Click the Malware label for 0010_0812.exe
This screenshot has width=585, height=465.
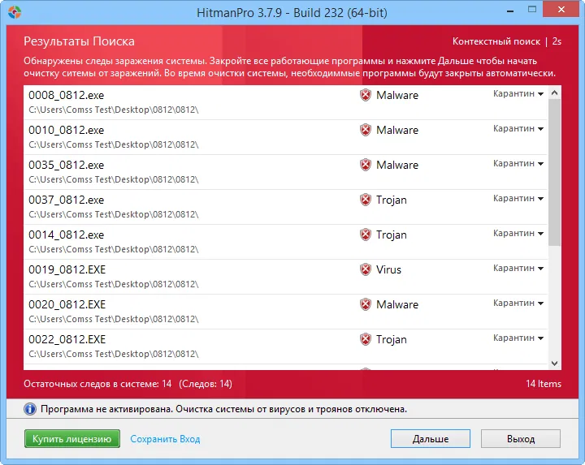[397, 131]
